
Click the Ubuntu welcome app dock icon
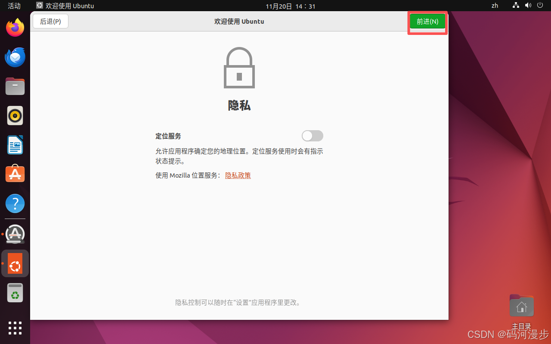click(15, 263)
